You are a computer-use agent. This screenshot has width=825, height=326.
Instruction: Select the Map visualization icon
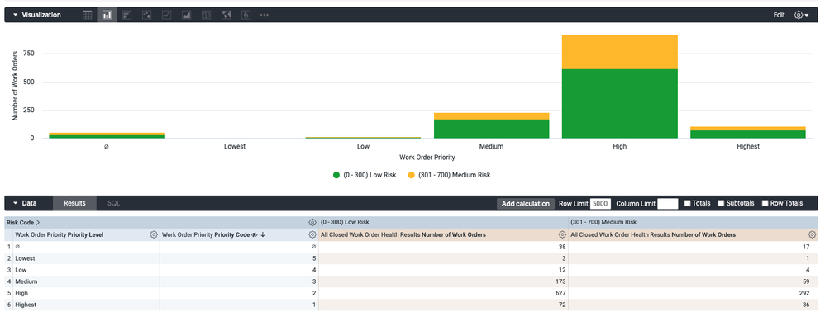point(227,15)
